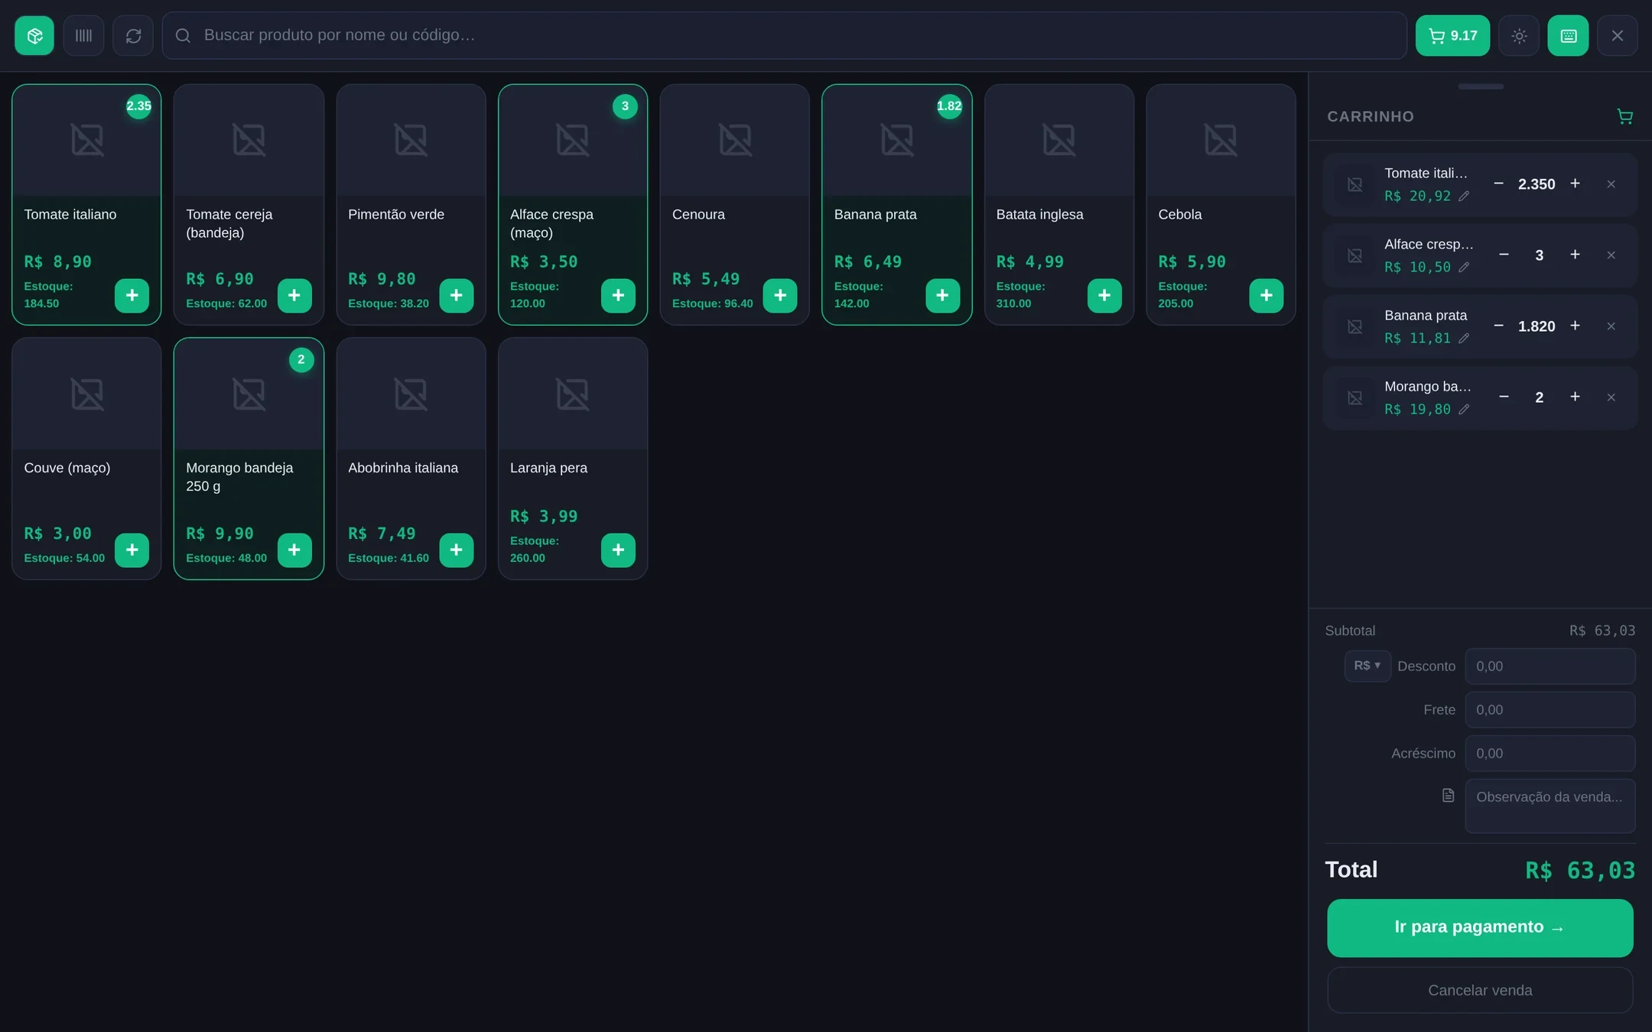Decrease Tomate italiano quantity in cart

[x=1498, y=183]
